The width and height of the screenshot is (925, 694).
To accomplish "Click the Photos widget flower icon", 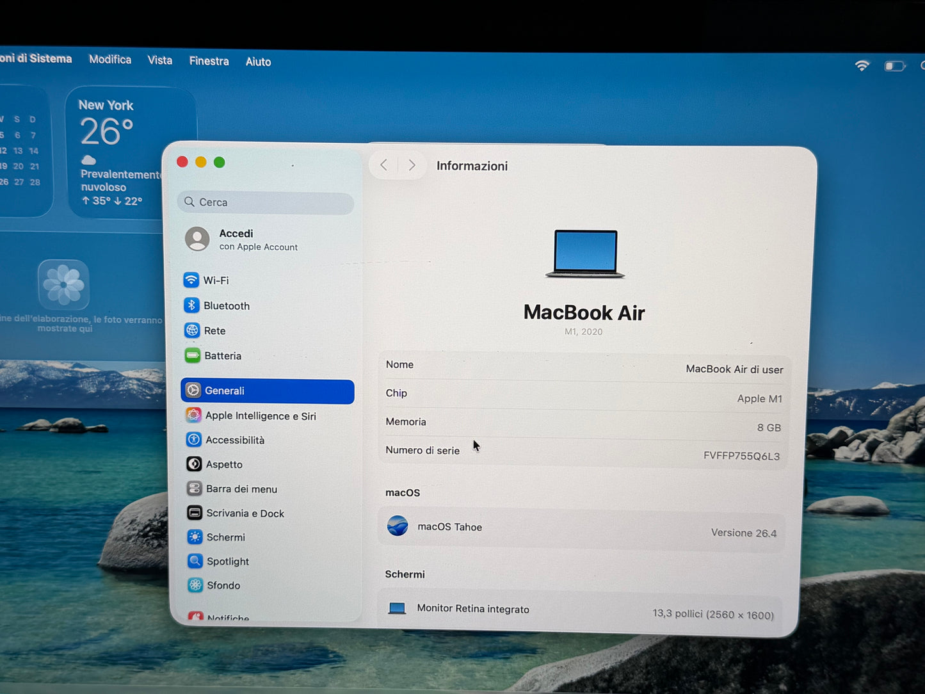I will [x=63, y=284].
